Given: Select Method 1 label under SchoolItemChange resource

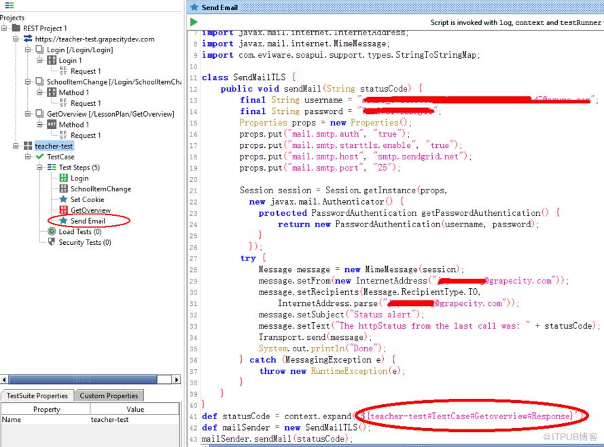Looking at the screenshot, I should click(74, 92).
